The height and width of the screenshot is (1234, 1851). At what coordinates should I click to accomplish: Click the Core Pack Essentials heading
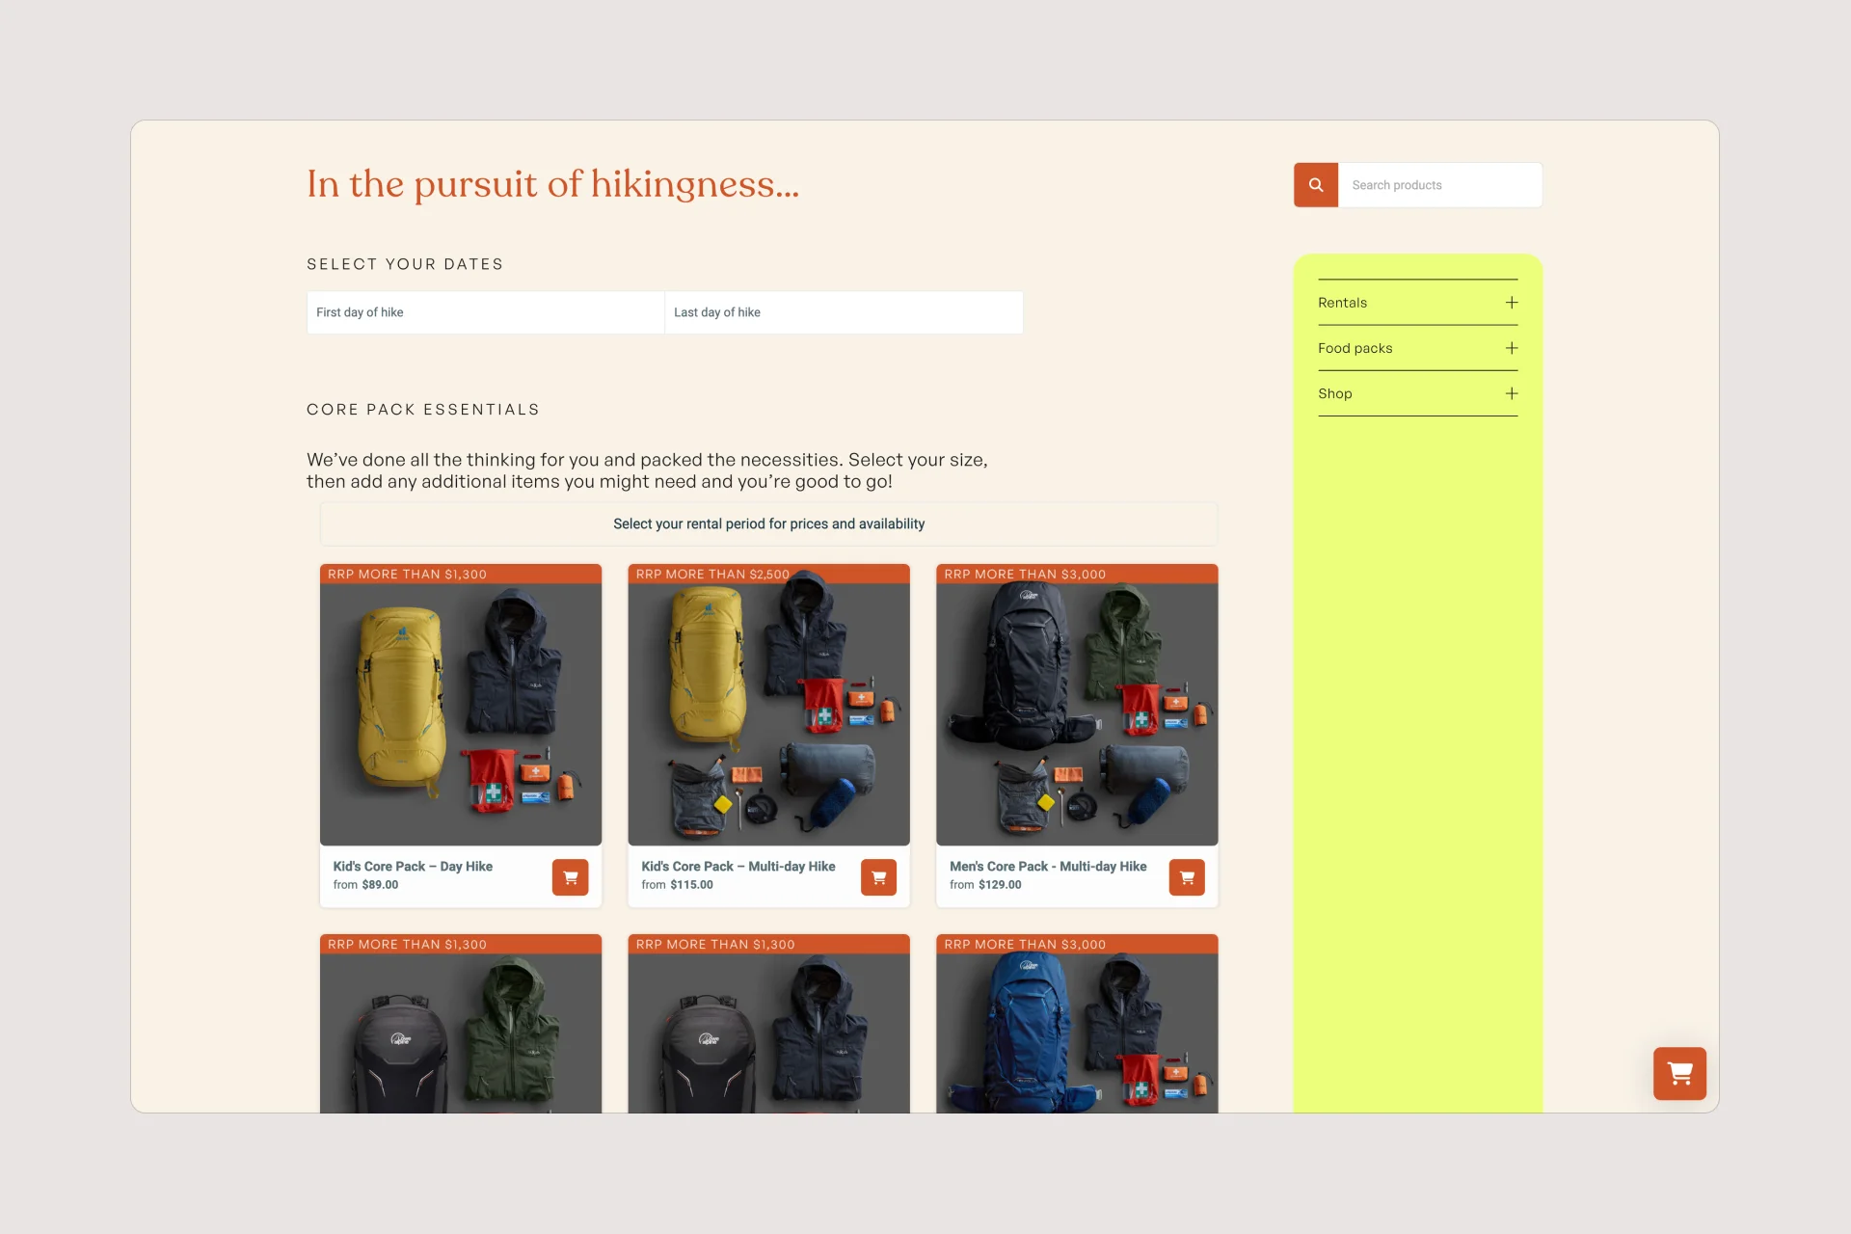tap(423, 410)
